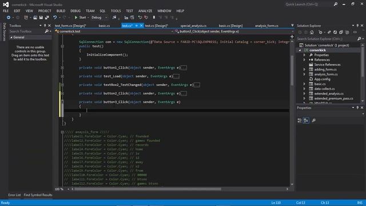Viewport: 366px width, 206px height.
Task: Open the PROJECT menu
Action: [x=45, y=11]
